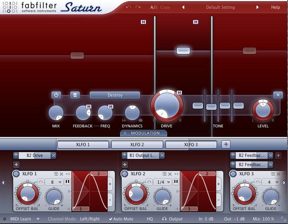
Task: Go to previous preset arrow
Action: click(183, 7)
